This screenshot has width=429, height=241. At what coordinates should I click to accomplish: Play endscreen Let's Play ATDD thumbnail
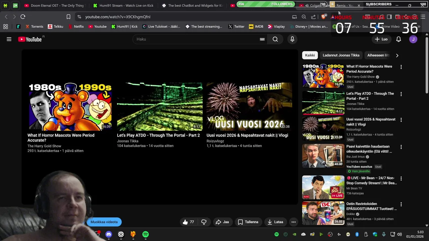click(160, 106)
